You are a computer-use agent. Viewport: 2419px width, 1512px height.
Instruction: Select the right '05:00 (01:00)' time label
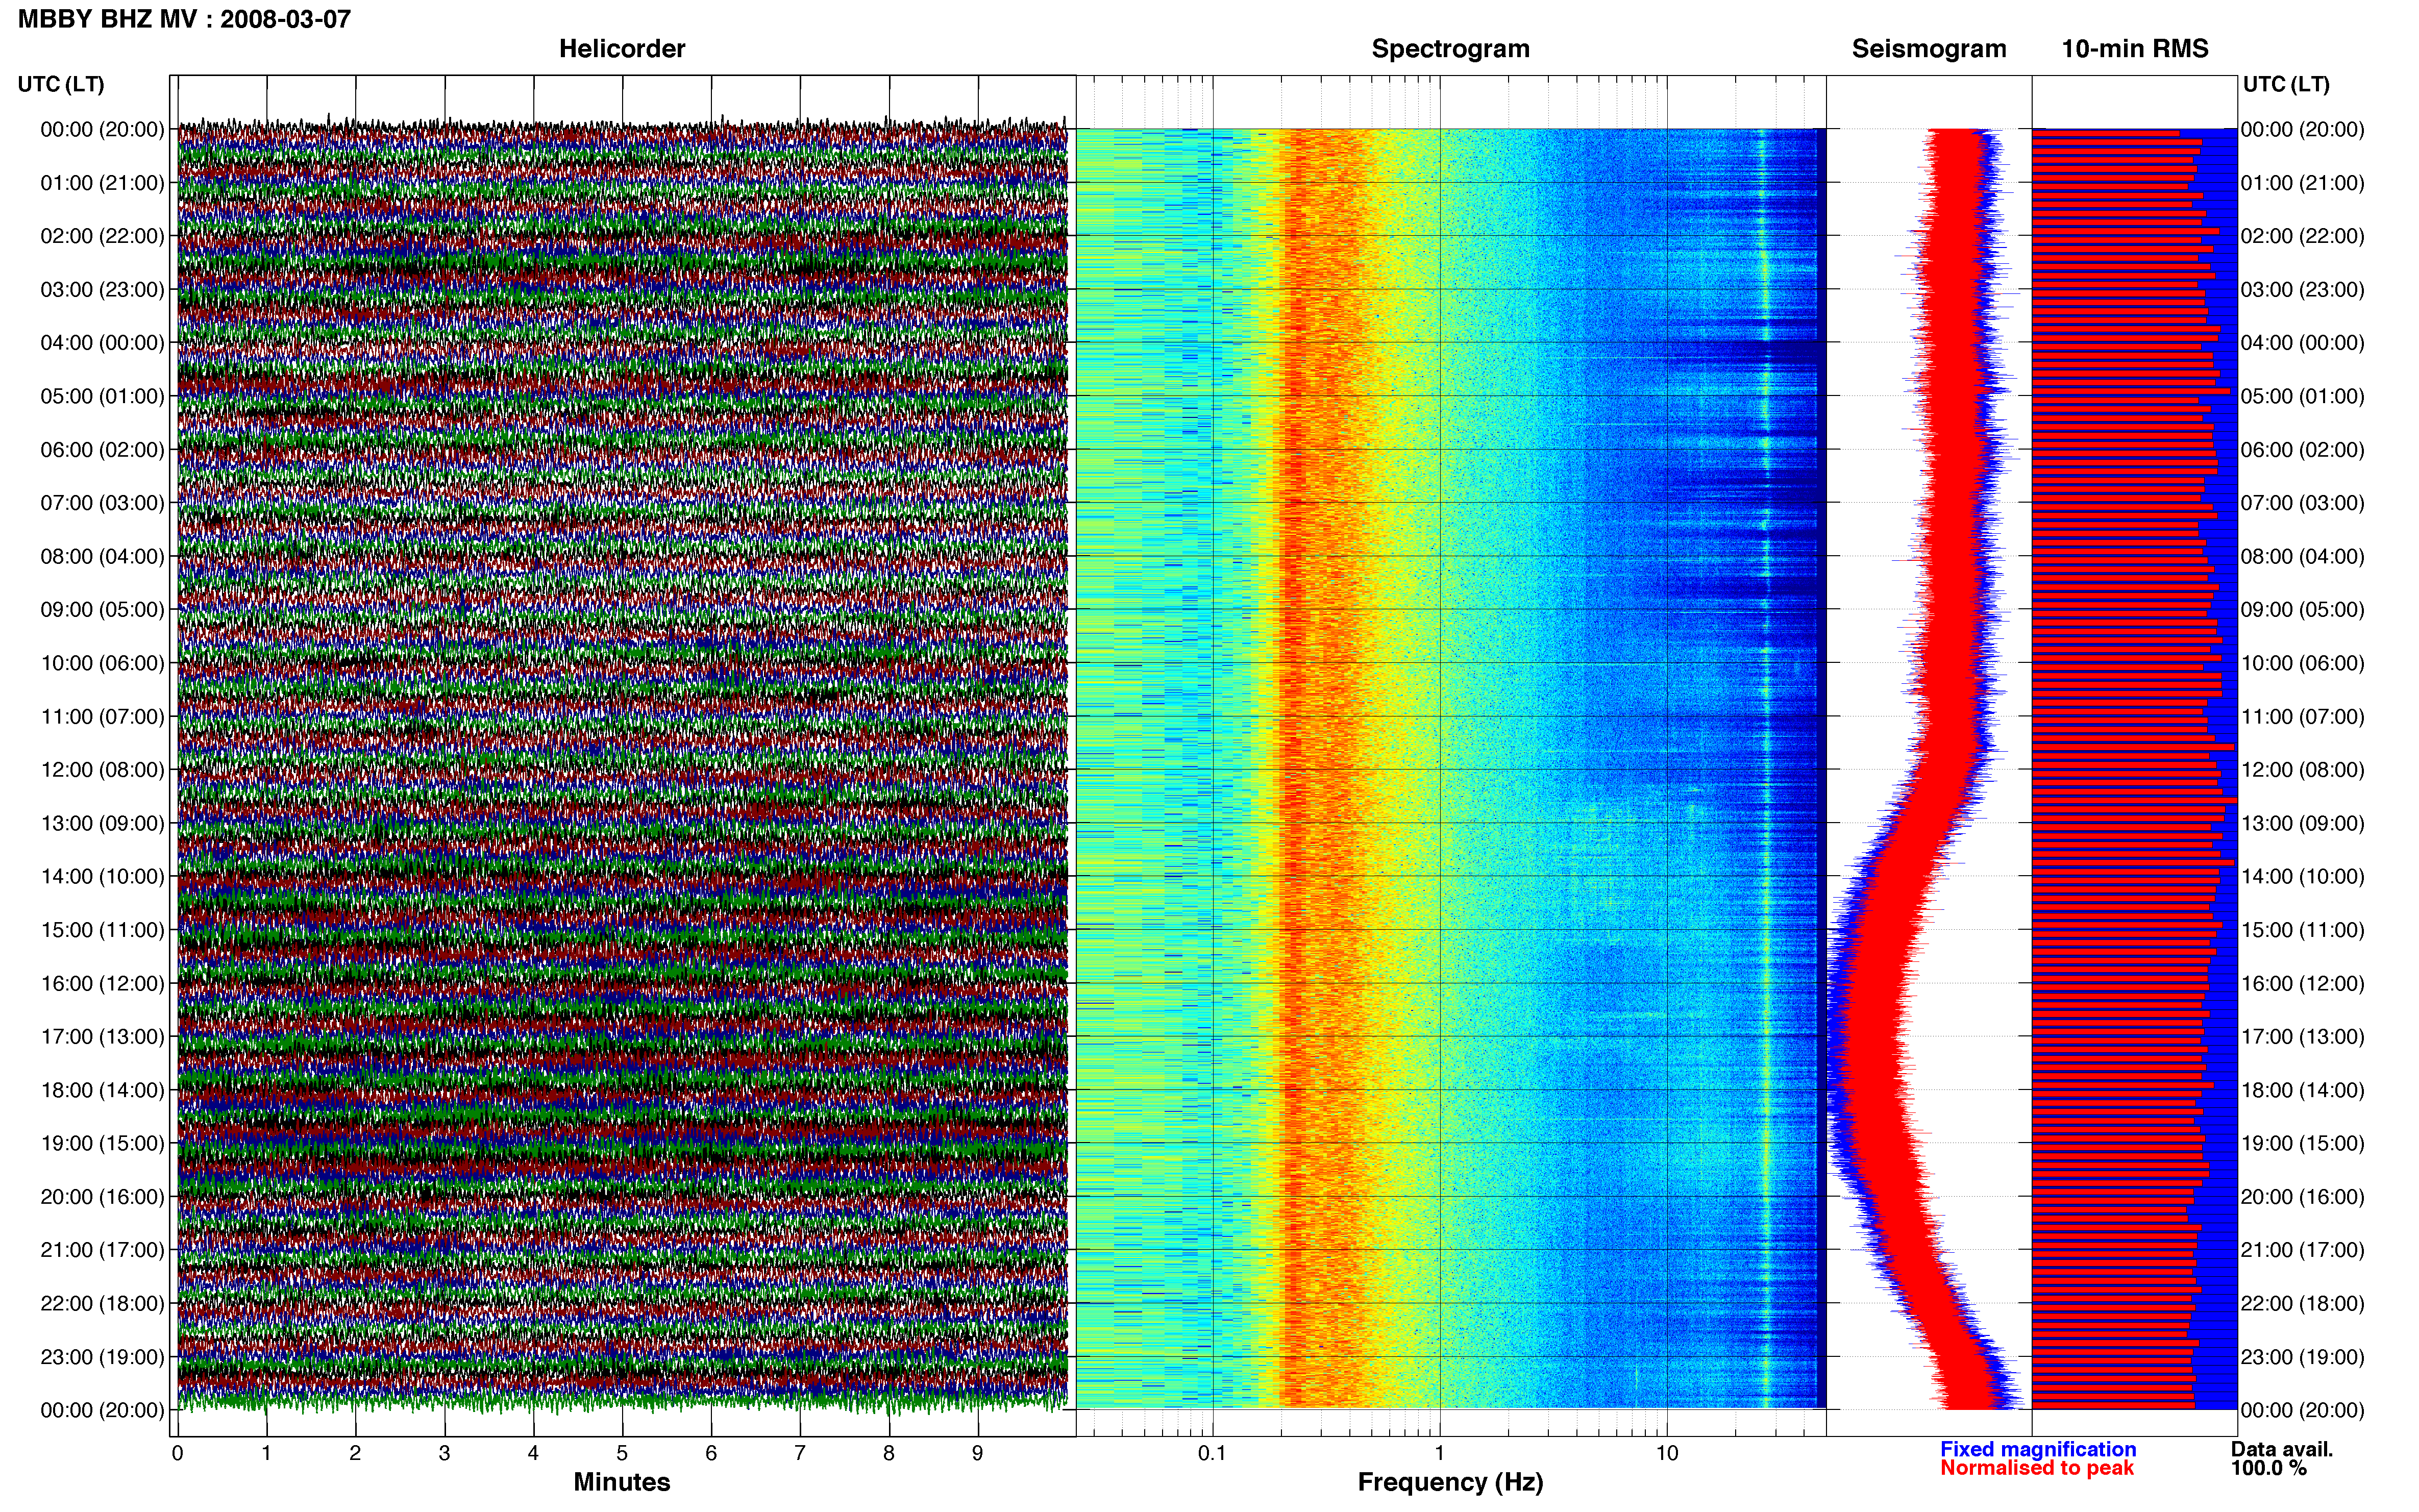click(x=2302, y=396)
